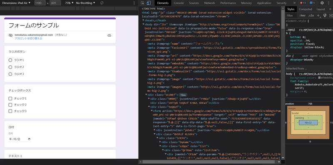Activate the inspect element picker icon
The width and height of the screenshot is (333, 165).
(142, 3)
